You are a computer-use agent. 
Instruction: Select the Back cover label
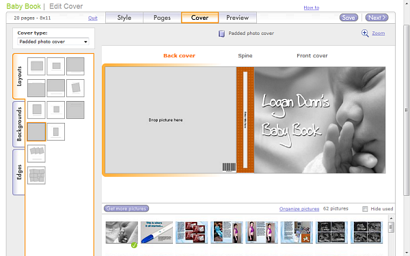(179, 56)
